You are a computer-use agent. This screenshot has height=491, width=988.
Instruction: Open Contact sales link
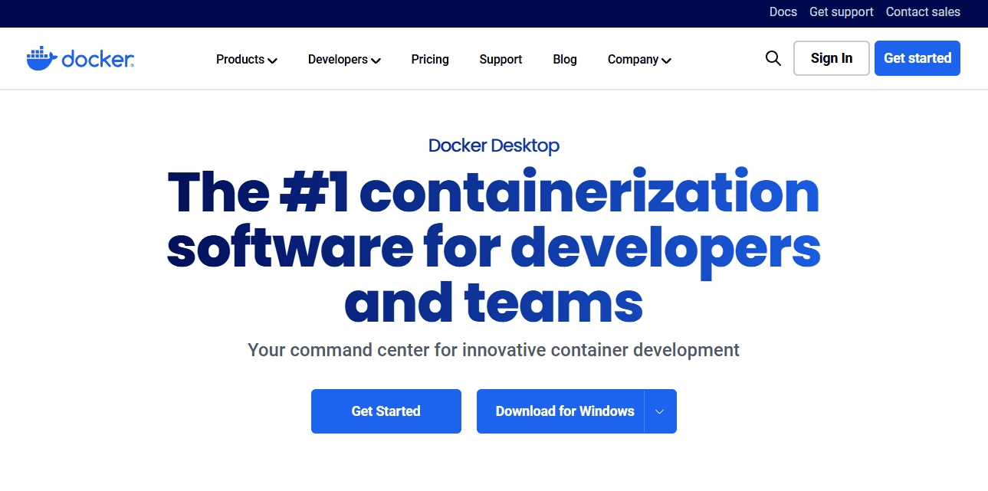click(x=923, y=11)
